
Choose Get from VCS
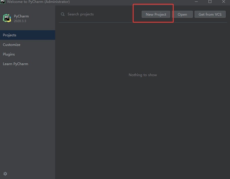tap(210, 14)
